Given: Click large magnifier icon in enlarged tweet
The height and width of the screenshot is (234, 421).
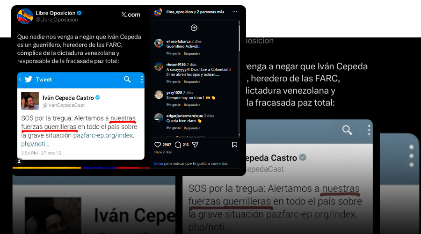Looking at the screenshot, I should point(347,130).
